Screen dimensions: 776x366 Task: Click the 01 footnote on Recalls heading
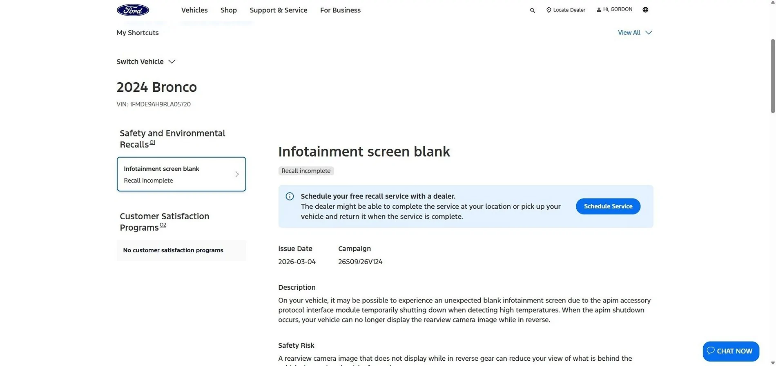[152, 142]
